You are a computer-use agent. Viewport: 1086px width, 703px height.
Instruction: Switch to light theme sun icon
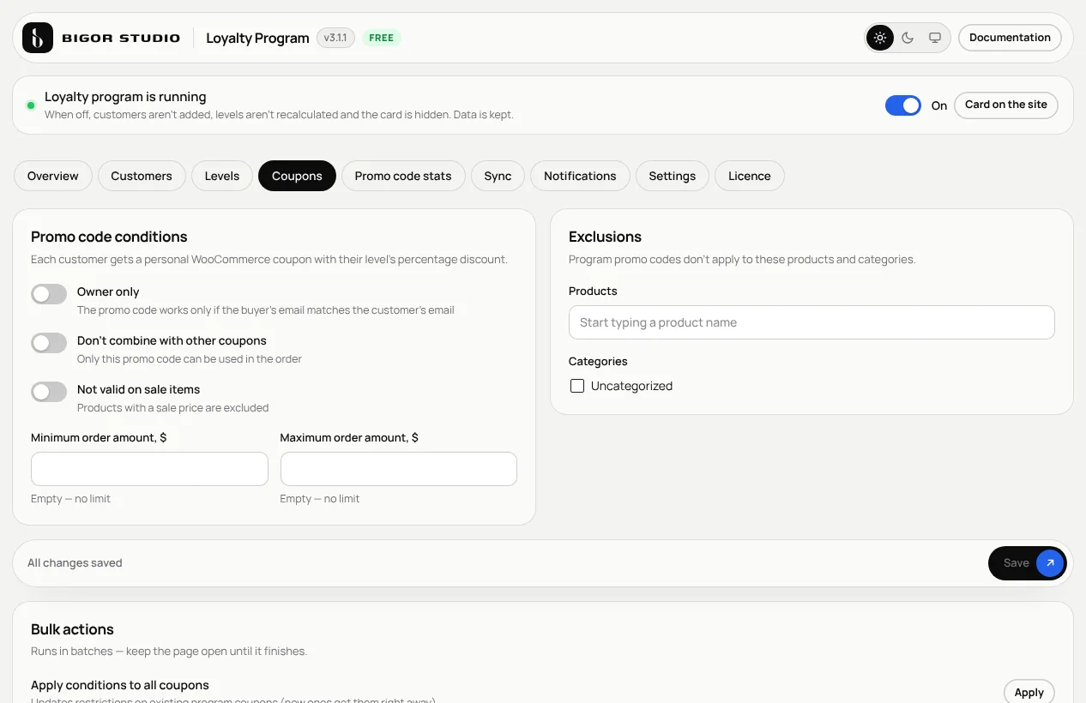(x=880, y=38)
